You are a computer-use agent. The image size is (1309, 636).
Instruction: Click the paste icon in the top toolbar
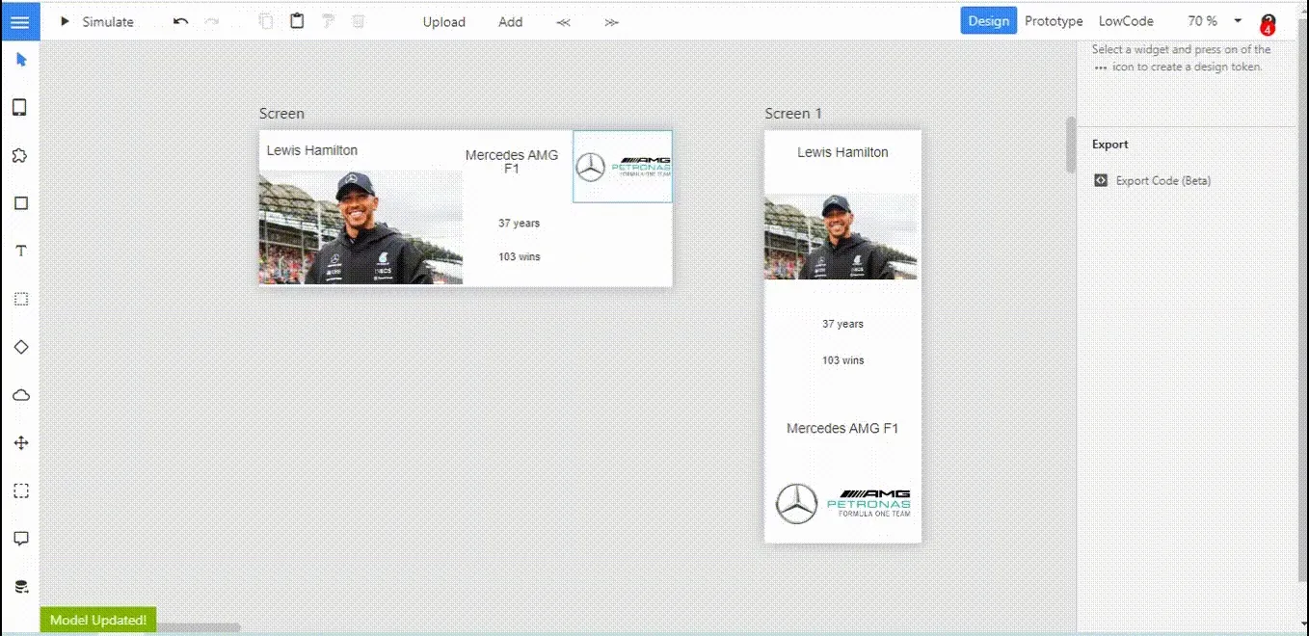(296, 20)
